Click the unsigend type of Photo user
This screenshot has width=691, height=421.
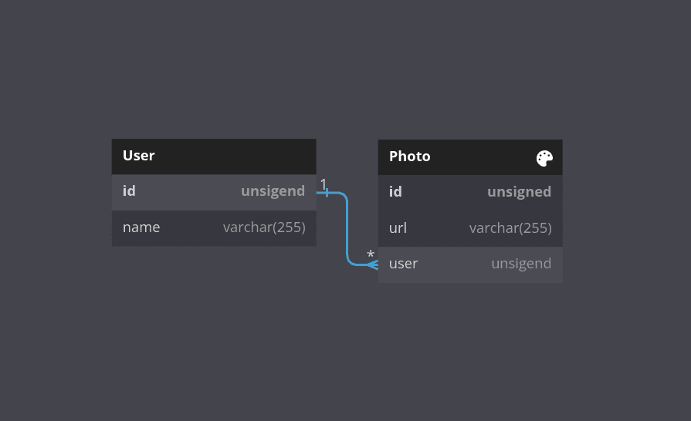(x=521, y=264)
